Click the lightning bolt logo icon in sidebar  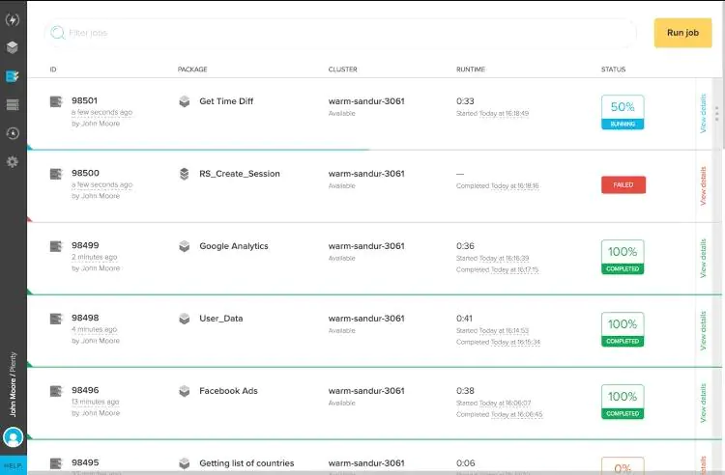pos(13,20)
